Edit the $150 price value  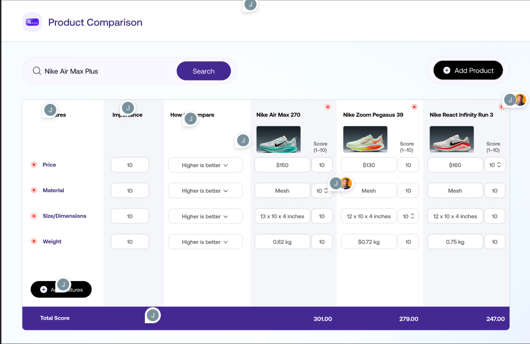pyautogui.click(x=282, y=165)
